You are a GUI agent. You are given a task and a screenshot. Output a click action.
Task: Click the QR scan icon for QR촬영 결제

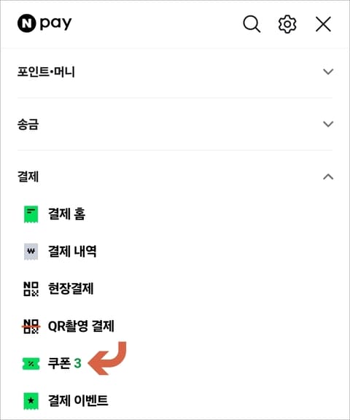point(31,326)
